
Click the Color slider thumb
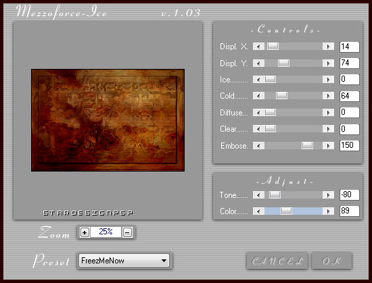(x=286, y=211)
